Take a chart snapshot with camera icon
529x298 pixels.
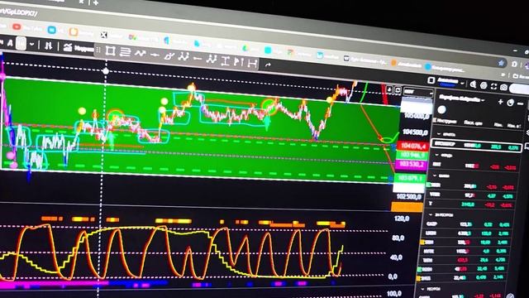[503, 88]
